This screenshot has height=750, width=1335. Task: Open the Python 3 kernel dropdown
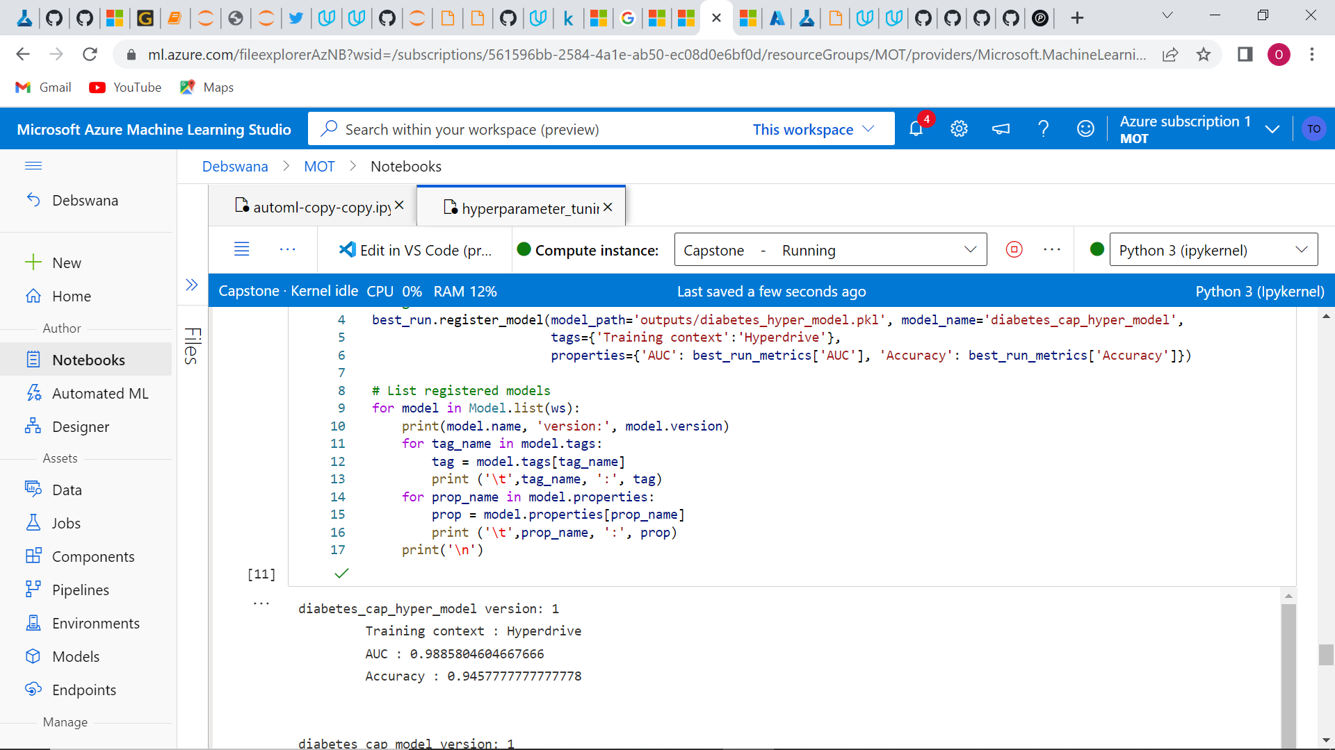point(1213,249)
